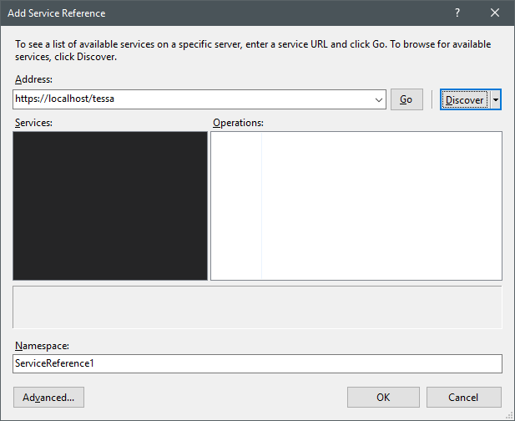Screen dimensions: 515x421
Task: Click the Operations label
Action: [x=238, y=123]
